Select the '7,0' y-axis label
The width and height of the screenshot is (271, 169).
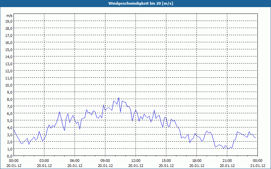[x=10, y=106]
